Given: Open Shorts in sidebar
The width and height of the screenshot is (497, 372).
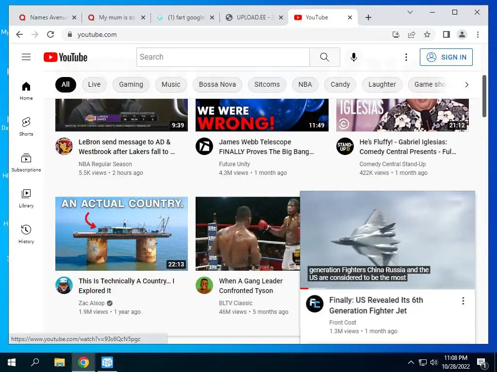Looking at the screenshot, I should 26,127.
